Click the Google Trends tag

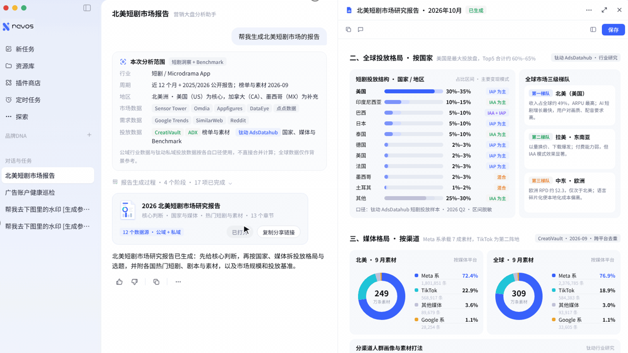172,121
